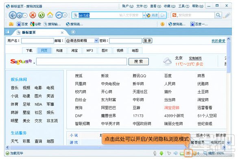Open the 我的最爱 link
The image size is (238, 159).
pyautogui.click(x=218, y=41)
